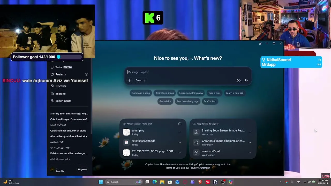Open chat Relation entre cahier de charge

(69, 153)
